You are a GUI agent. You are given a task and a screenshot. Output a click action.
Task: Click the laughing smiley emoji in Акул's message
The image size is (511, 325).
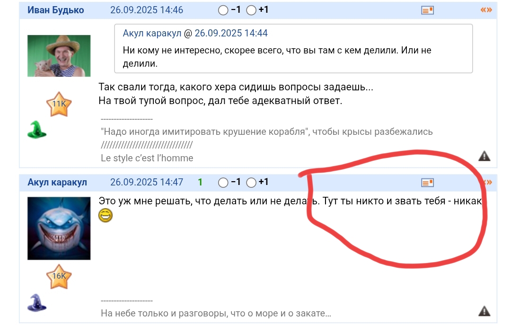pyautogui.click(x=106, y=215)
